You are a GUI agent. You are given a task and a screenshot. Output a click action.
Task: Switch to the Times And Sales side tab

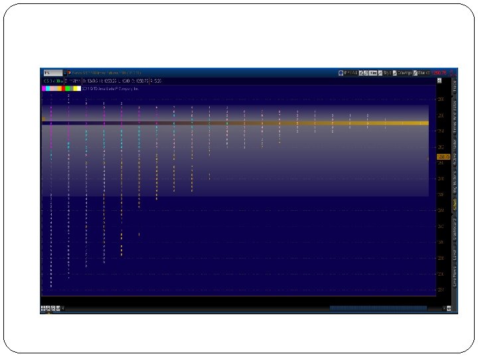pyautogui.click(x=454, y=116)
